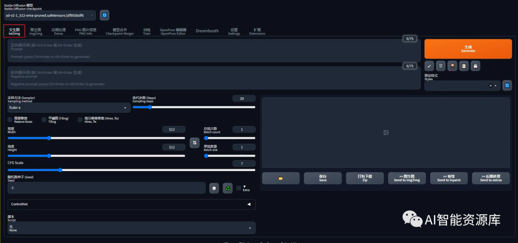Open the Train tab
The height and width of the screenshot is (243, 518).
point(147,31)
